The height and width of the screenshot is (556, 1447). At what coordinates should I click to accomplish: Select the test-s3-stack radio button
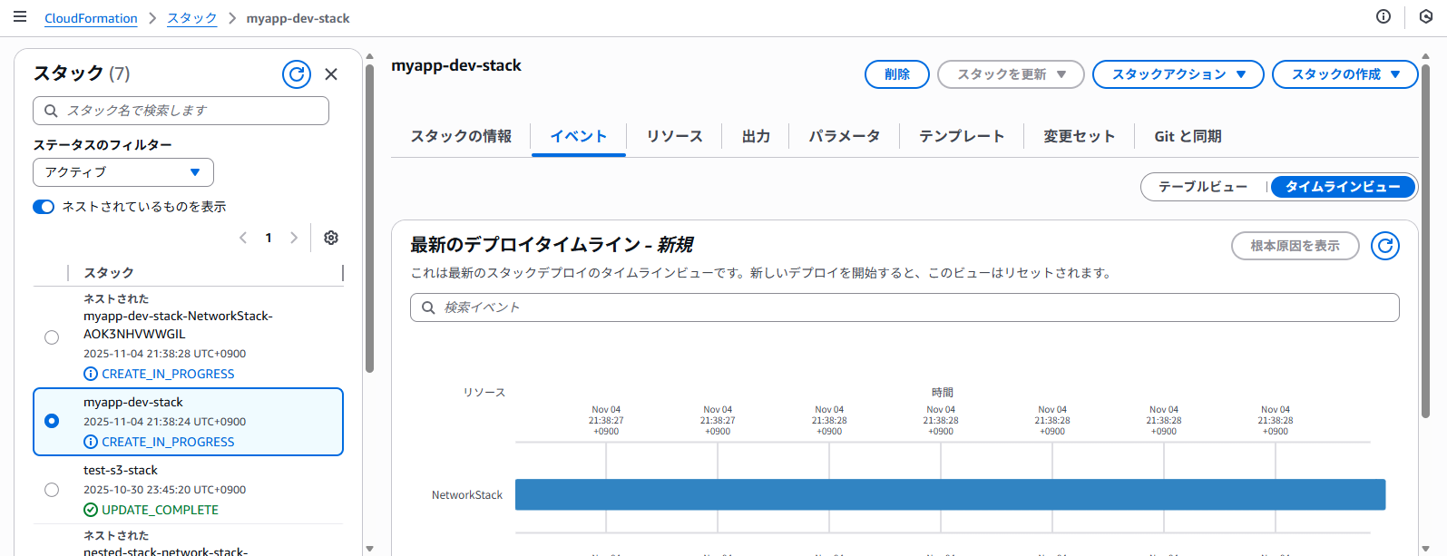point(52,490)
